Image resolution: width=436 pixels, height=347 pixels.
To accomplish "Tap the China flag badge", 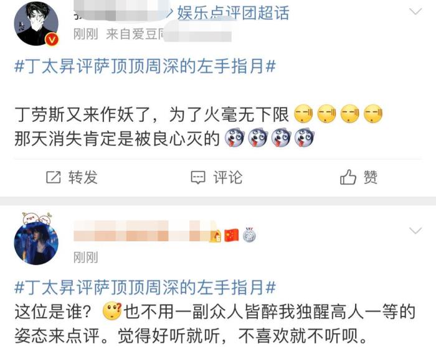I will coord(232,235).
